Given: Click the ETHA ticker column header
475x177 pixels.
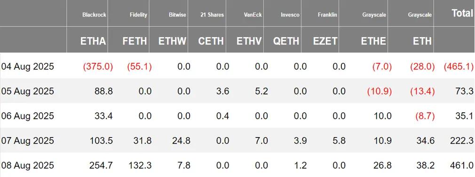Looking at the screenshot, I should click(93, 41).
